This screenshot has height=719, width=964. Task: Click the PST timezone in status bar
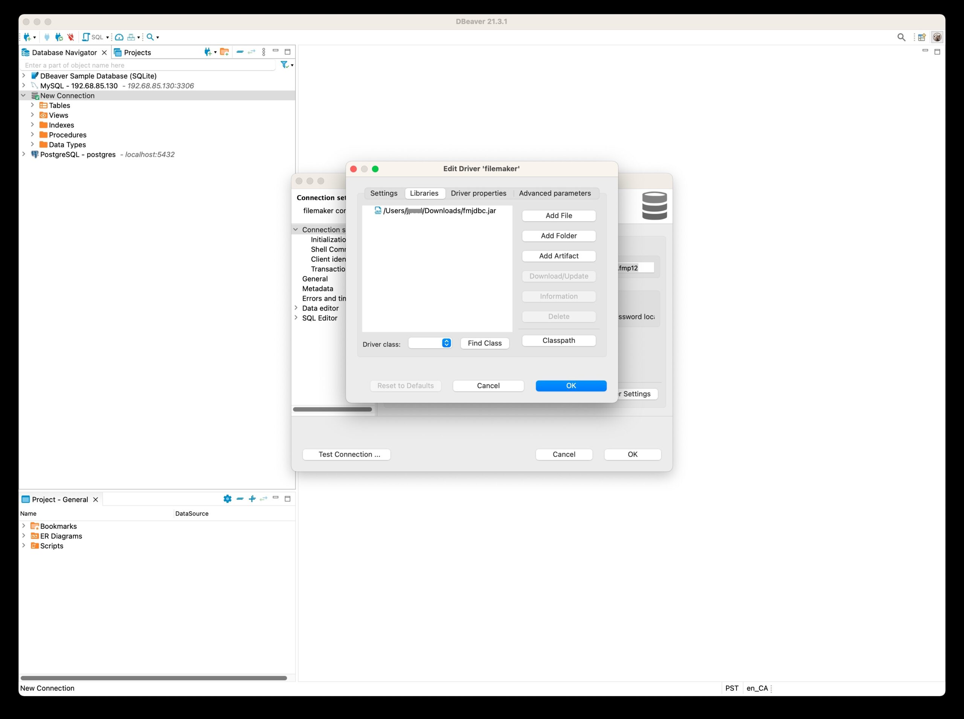tap(732, 688)
